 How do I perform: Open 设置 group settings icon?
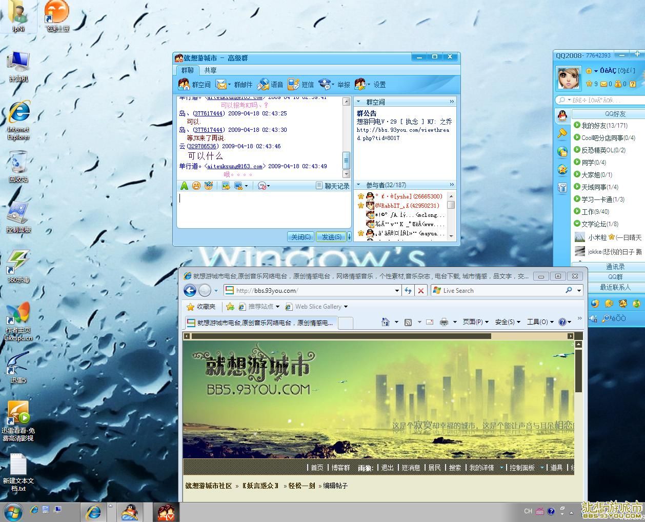click(360, 84)
